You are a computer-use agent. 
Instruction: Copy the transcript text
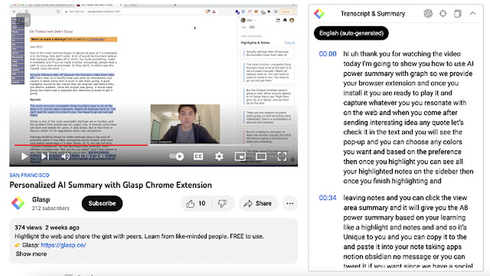(x=458, y=13)
